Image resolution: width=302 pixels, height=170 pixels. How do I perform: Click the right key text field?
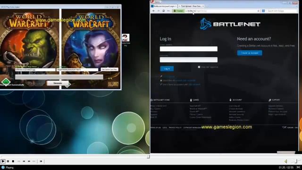click(x=77, y=69)
